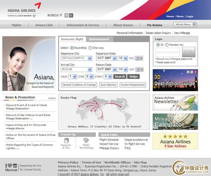211x176 pixels.
Task: Open the 5 Star Airlines banner
Action: pyautogui.click(x=175, y=141)
